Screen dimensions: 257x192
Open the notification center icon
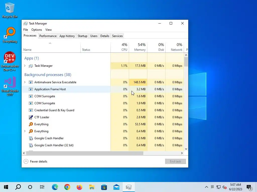point(249,187)
